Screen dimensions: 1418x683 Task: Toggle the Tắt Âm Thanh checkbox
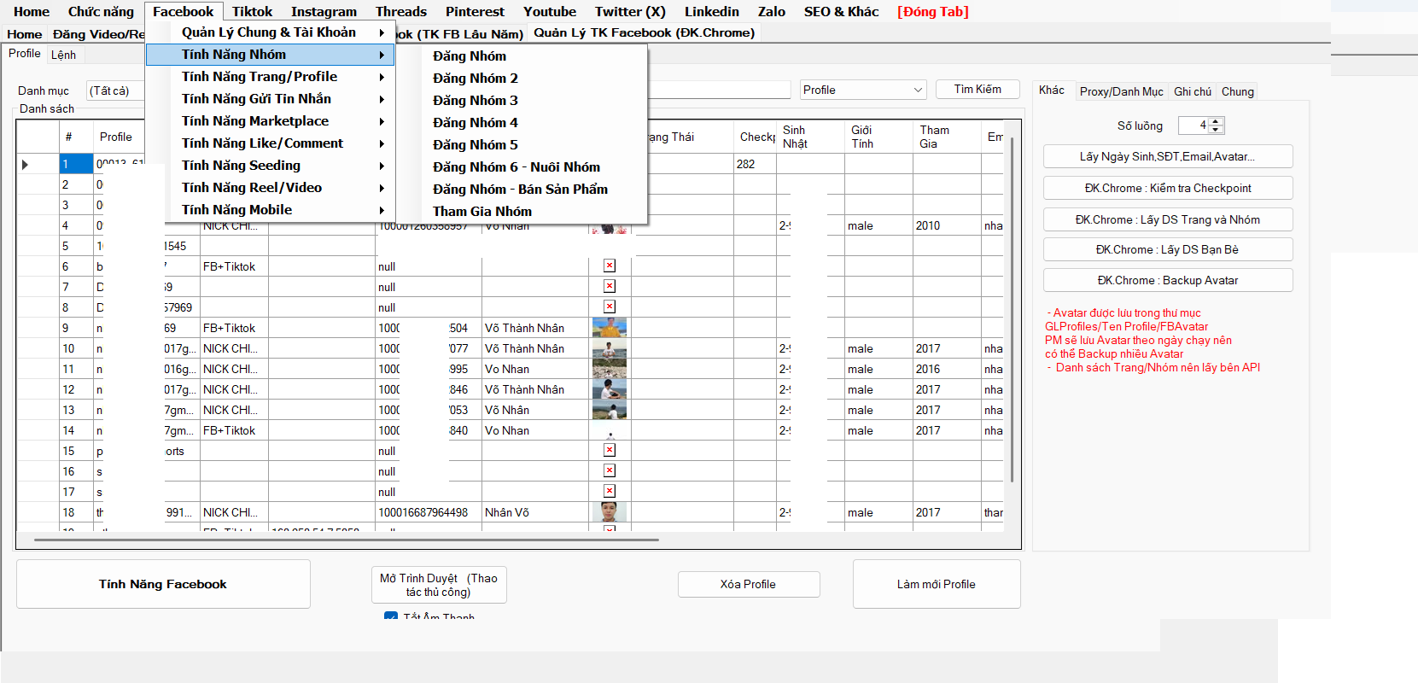coord(391,616)
